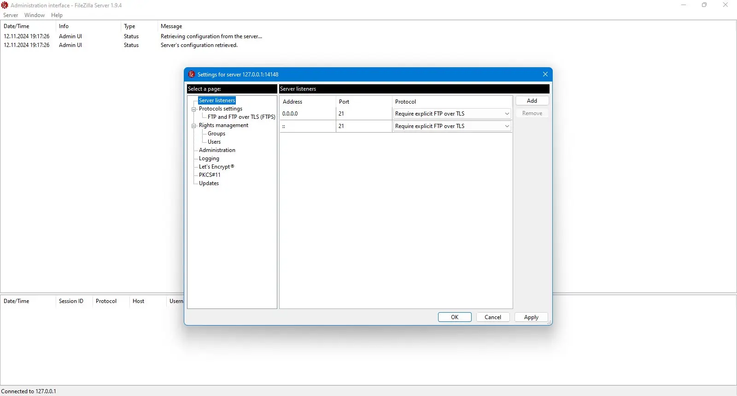Open the Let's Encrypt page
The width and height of the screenshot is (737, 396).
(x=216, y=167)
